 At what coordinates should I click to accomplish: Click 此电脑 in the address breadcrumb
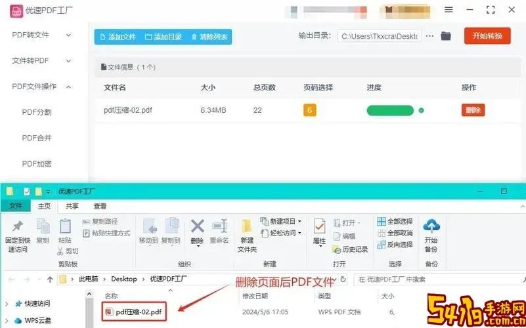[x=89, y=279]
